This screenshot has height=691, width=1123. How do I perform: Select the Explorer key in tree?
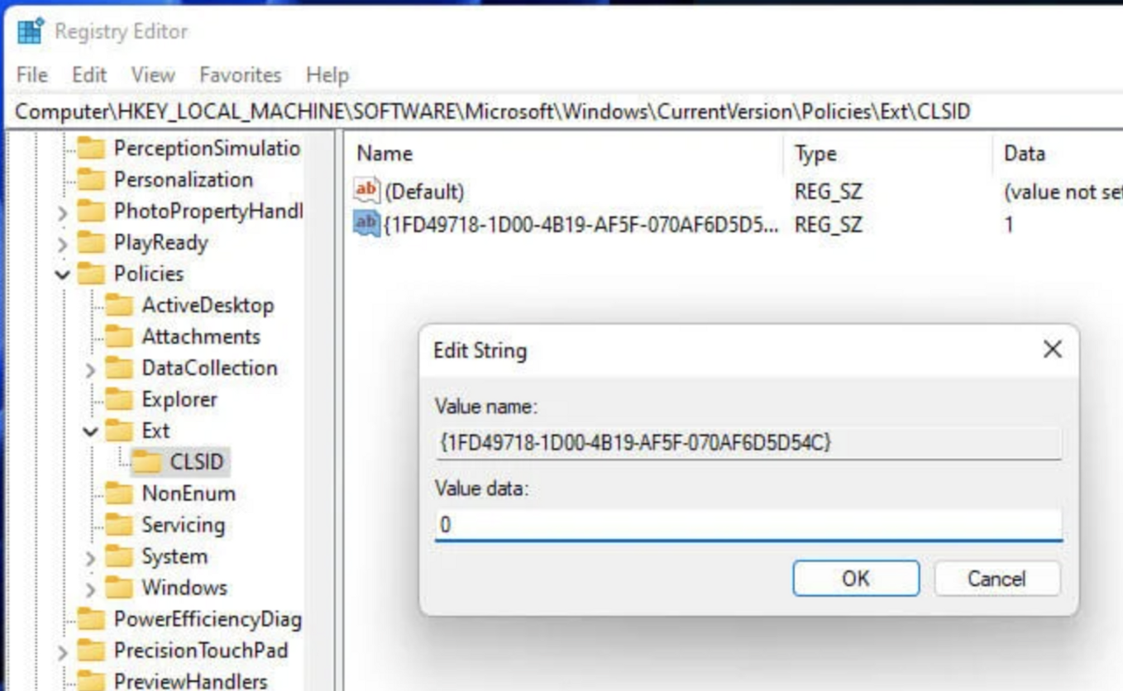click(x=179, y=399)
